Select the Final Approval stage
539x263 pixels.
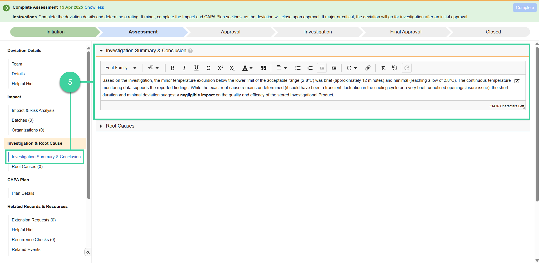click(406, 32)
